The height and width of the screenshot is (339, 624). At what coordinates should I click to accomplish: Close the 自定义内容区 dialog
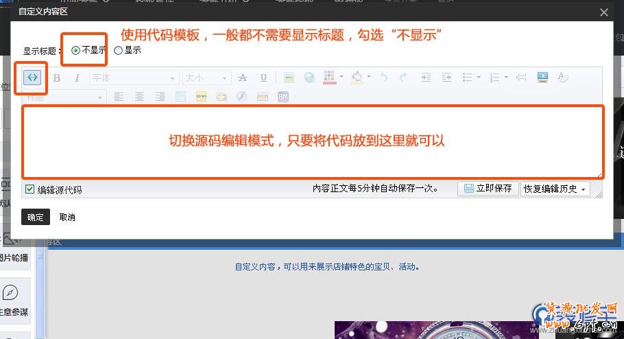pyautogui.click(x=603, y=12)
